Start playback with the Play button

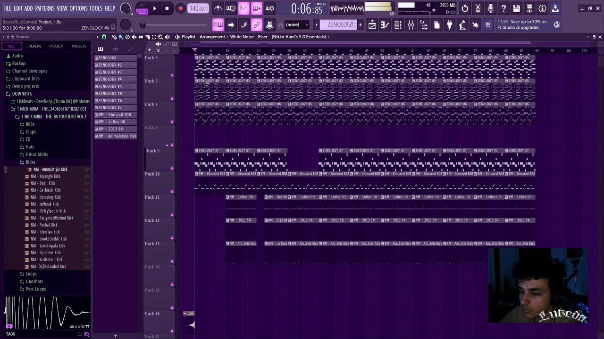(154, 8)
